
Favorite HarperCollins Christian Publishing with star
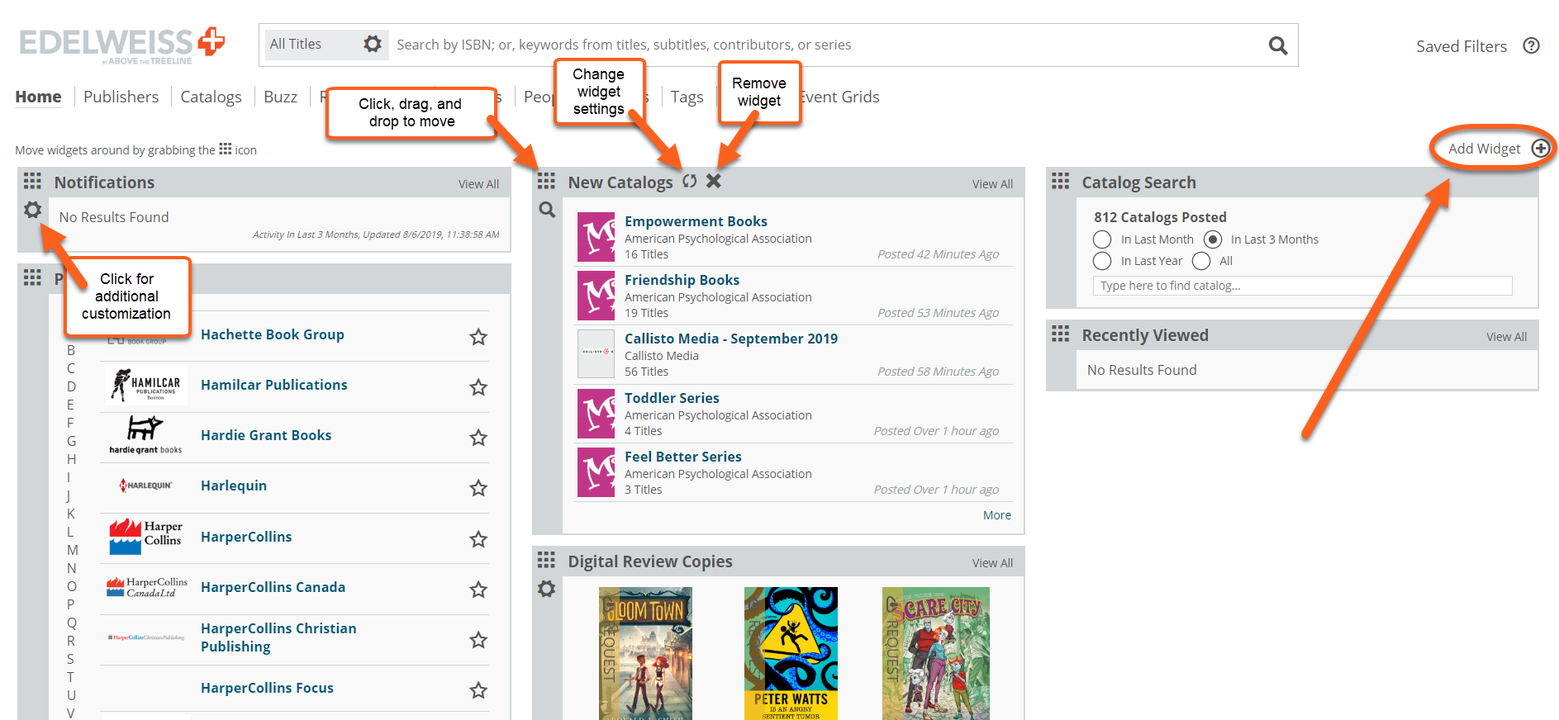click(x=478, y=639)
